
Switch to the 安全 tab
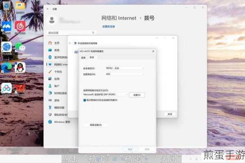(x=92, y=57)
